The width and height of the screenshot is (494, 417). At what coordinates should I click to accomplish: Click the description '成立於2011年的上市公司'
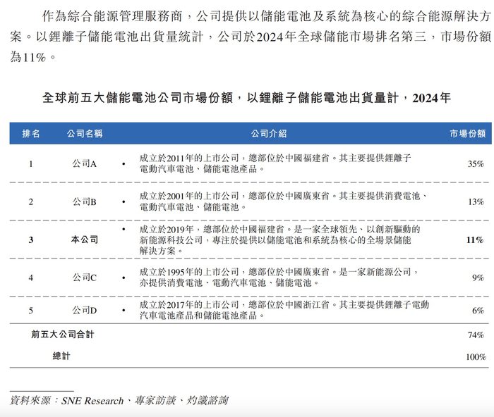189,158
